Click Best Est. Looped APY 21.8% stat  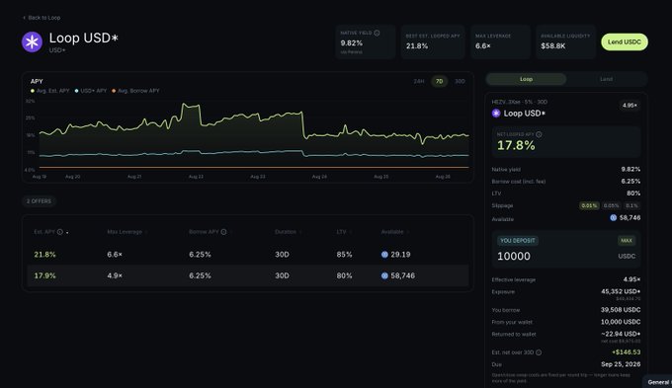pos(433,42)
